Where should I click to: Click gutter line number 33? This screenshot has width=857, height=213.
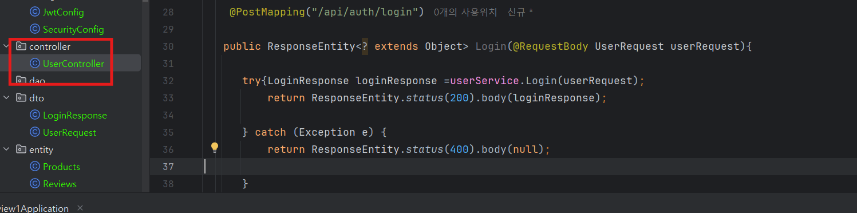tap(168, 98)
